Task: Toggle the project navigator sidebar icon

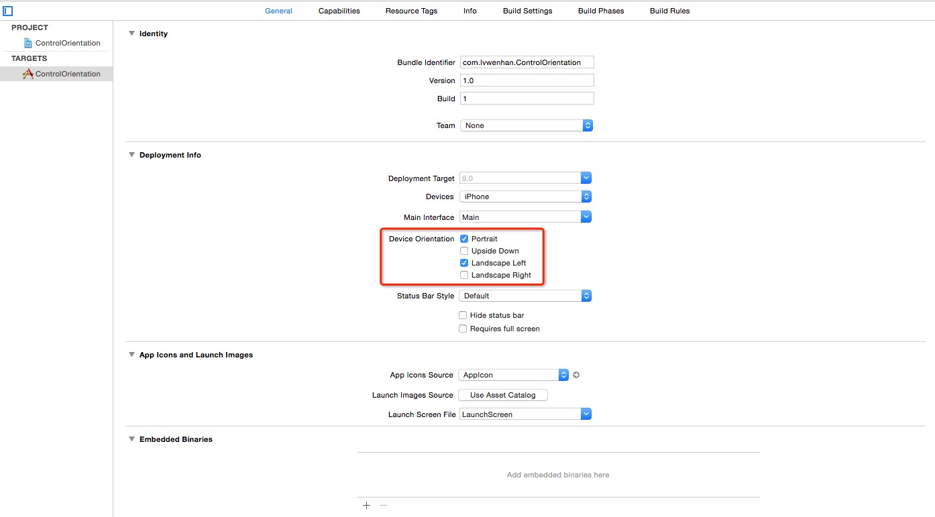Action: pyautogui.click(x=8, y=11)
